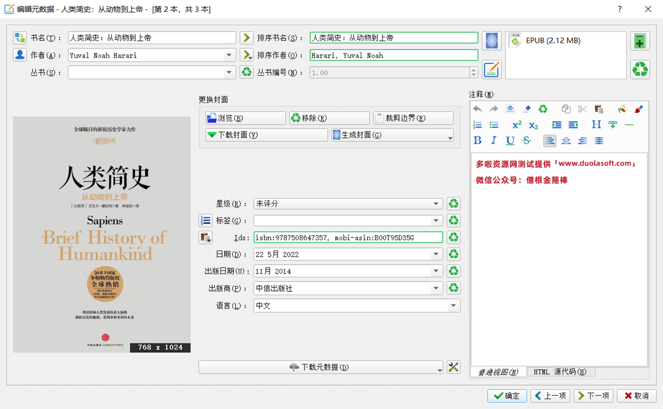The width and height of the screenshot is (663, 409).
Task: Toggle underline formatting
Action: (x=511, y=141)
